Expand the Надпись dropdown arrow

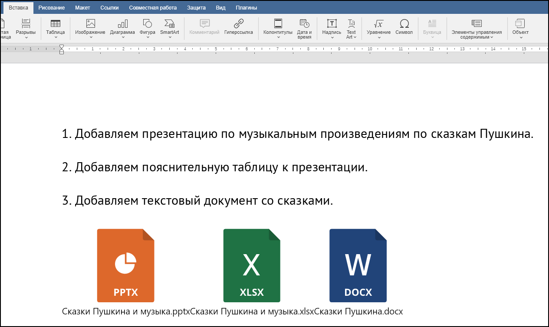[332, 37]
